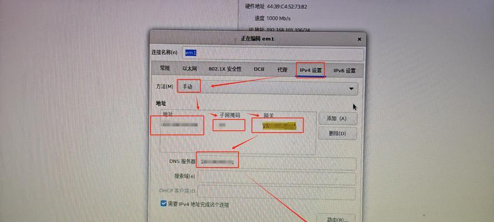Click the hardware address 44:39:C4:52:73:82 text
The image size is (494, 222).
287,6
